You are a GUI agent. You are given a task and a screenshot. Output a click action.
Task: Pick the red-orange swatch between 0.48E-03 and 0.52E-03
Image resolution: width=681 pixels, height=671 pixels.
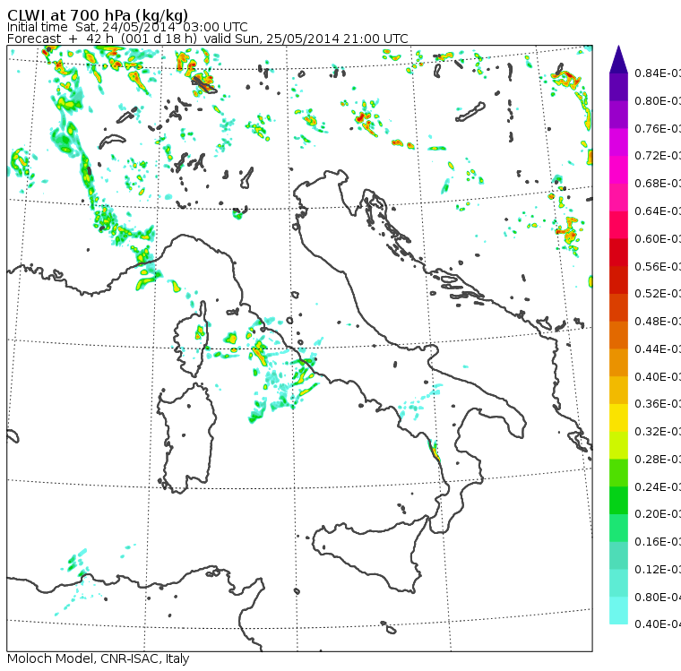coord(618,307)
